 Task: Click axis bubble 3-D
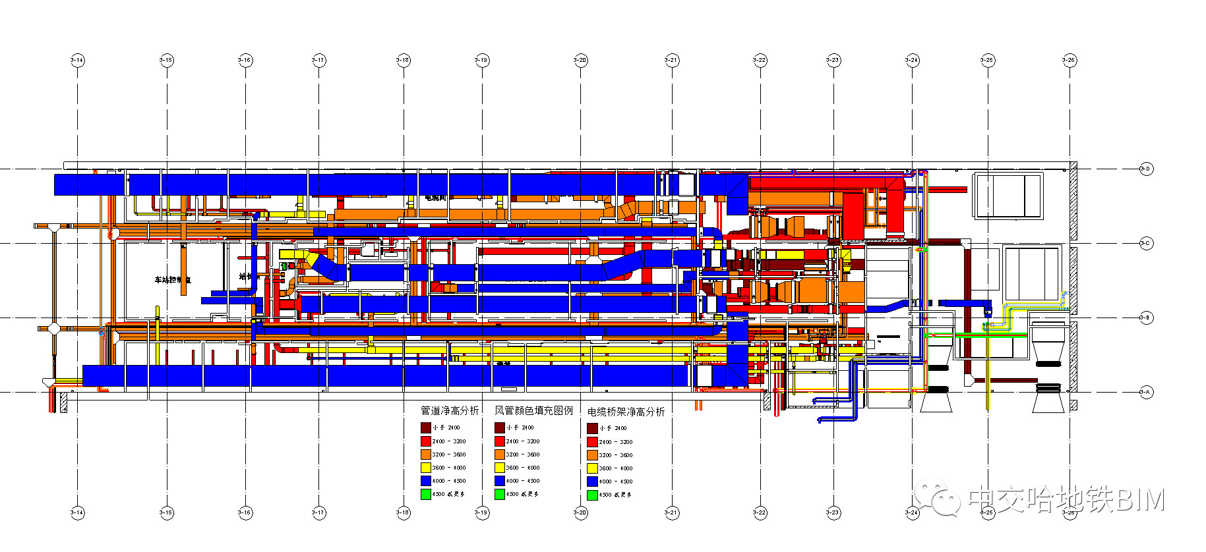coord(1146,169)
